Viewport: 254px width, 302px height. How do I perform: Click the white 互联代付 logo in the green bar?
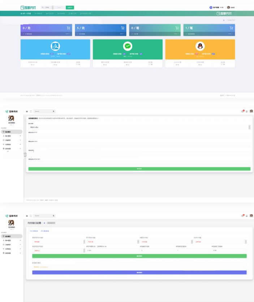pyautogui.click(x=224, y=13)
